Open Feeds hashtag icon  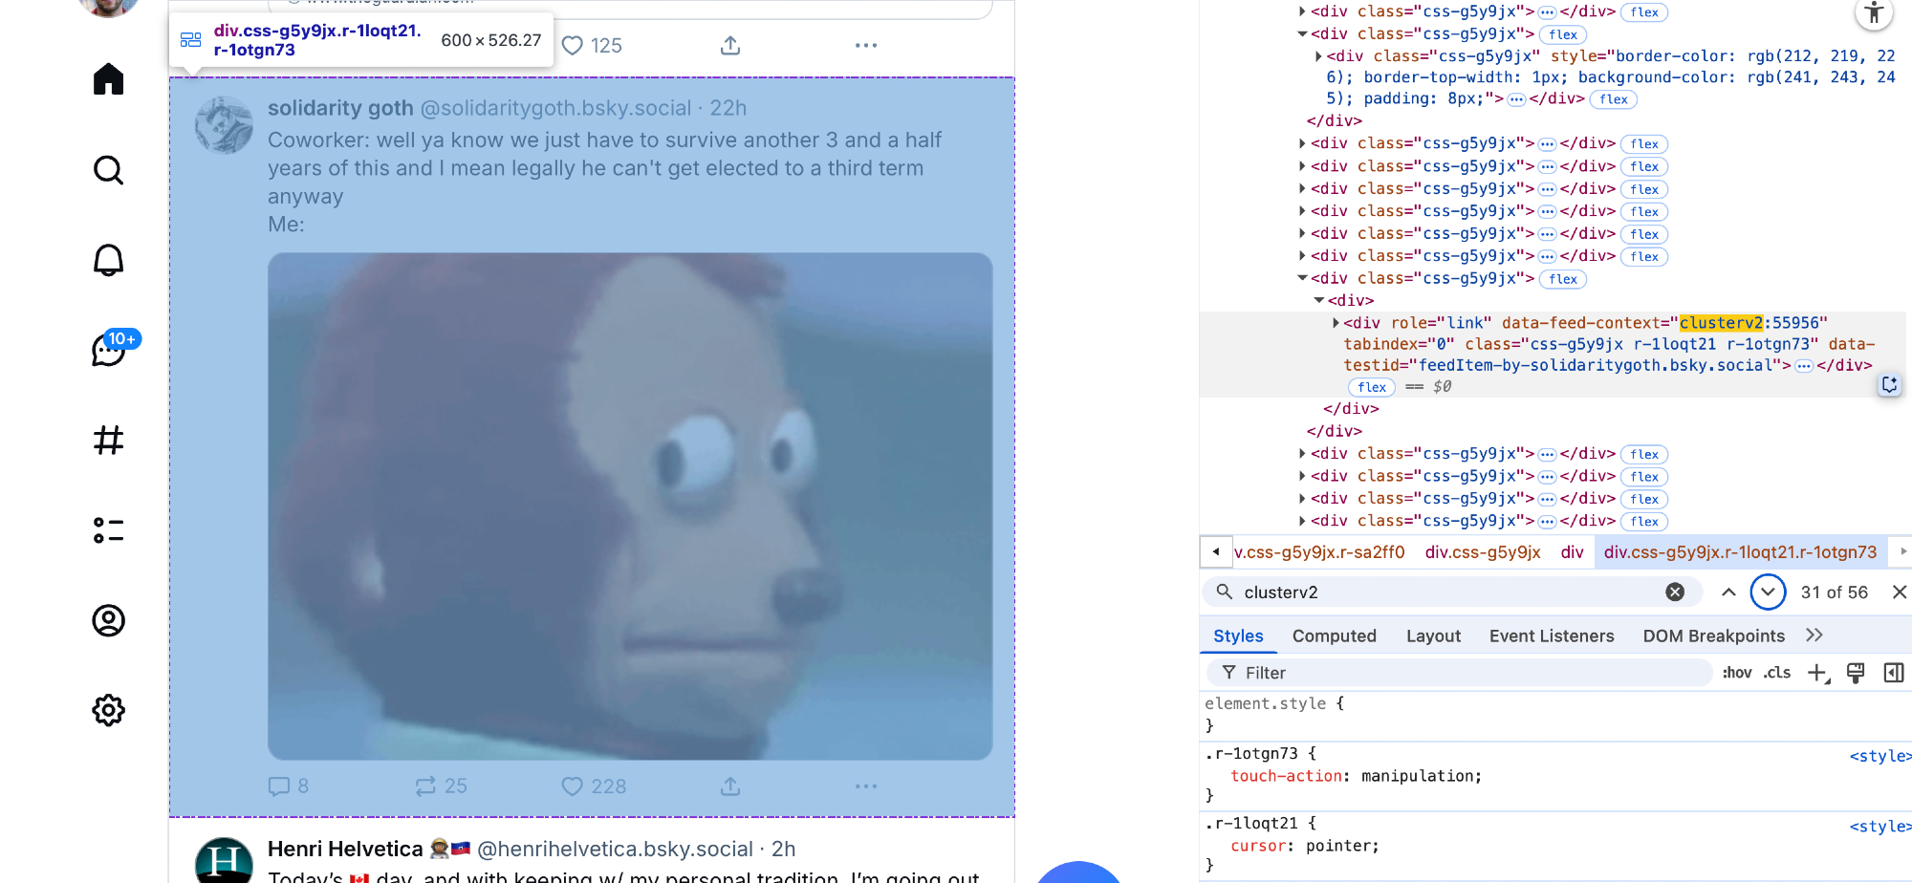[108, 440]
